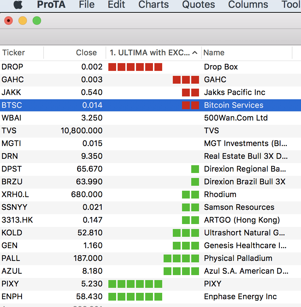Image resolution: width=301 pixels, height=307 pixels.
Task: Click the green bars in ENPH row
Action: coord(135,297)
